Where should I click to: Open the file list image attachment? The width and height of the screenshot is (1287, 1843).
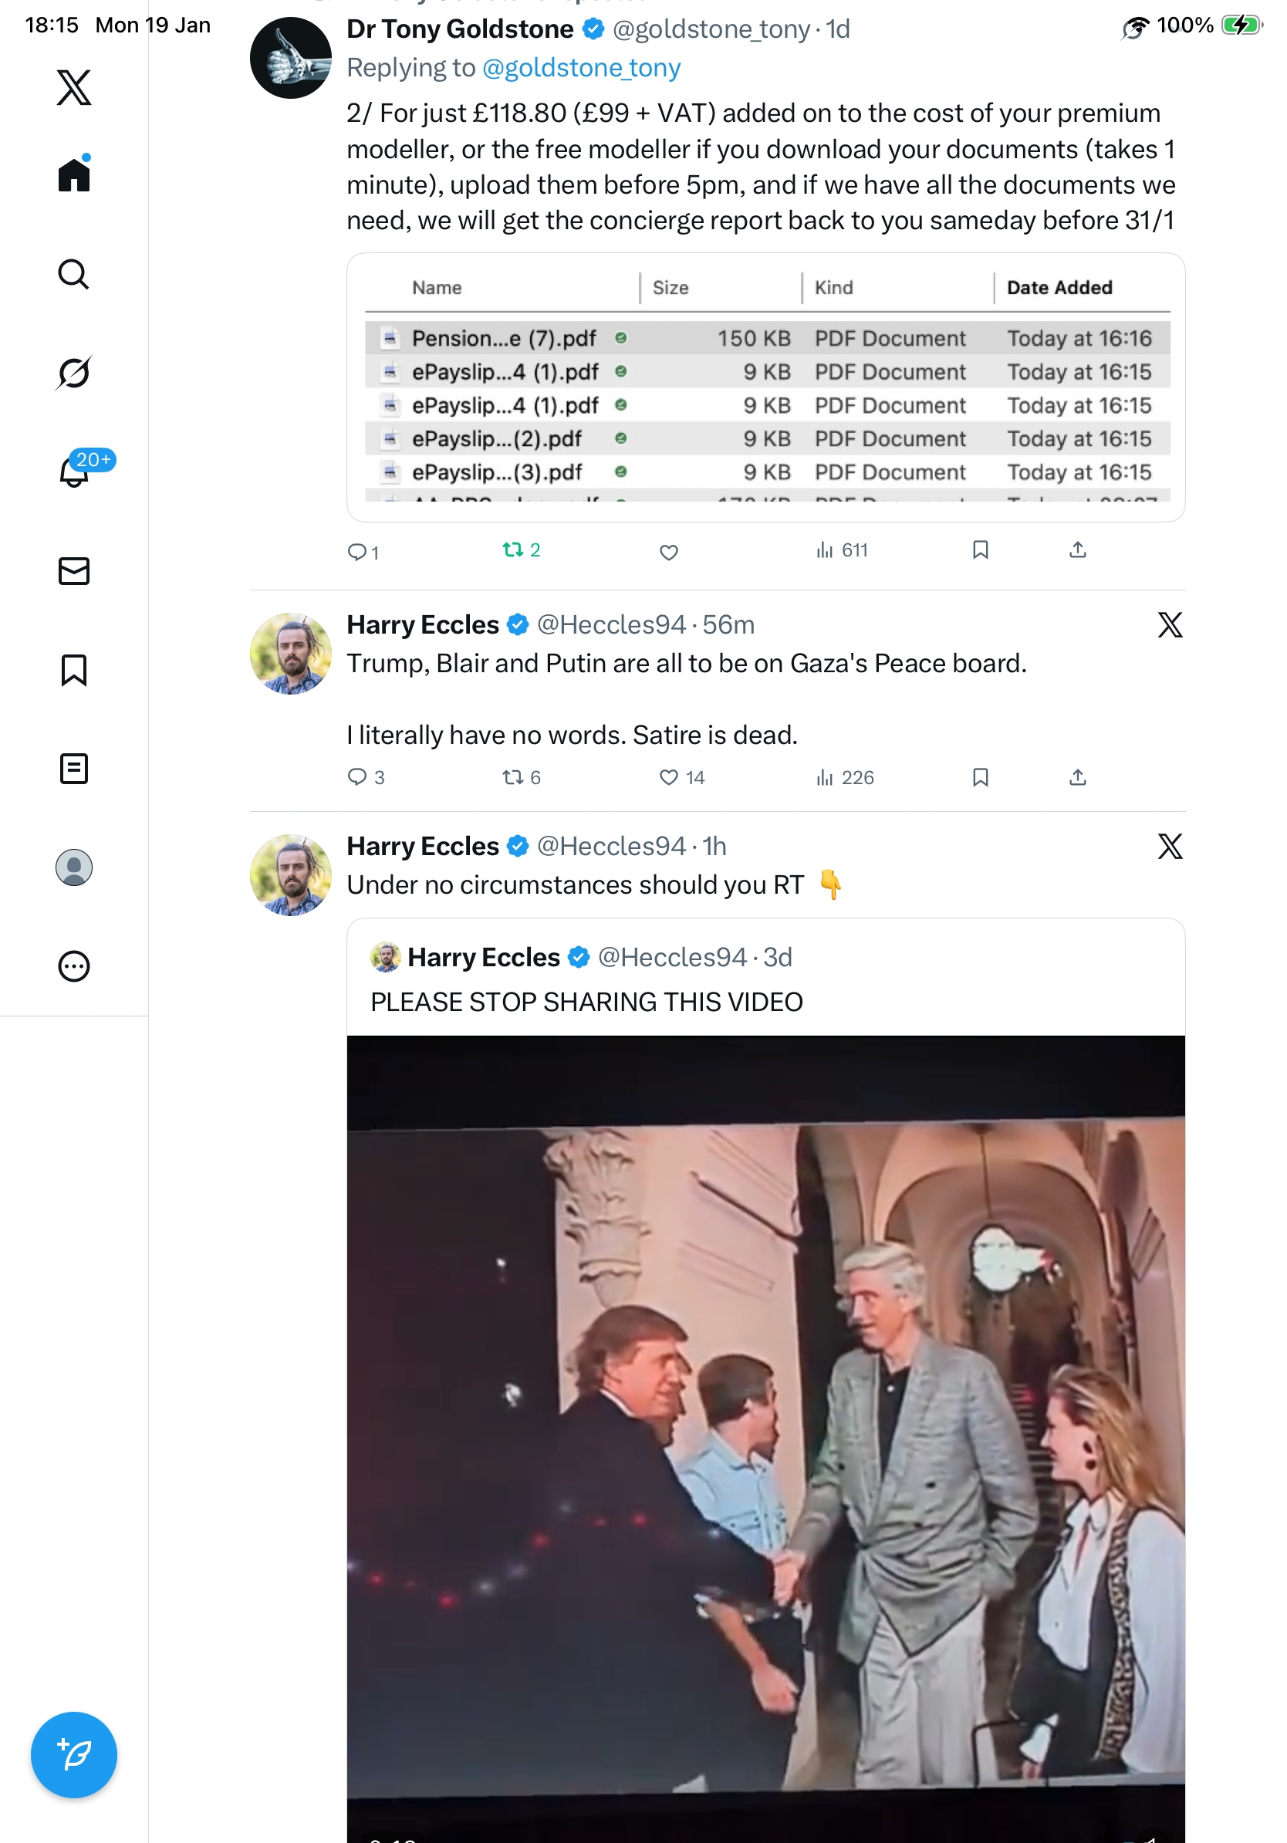pyautogui.click(x=765, y=387)
